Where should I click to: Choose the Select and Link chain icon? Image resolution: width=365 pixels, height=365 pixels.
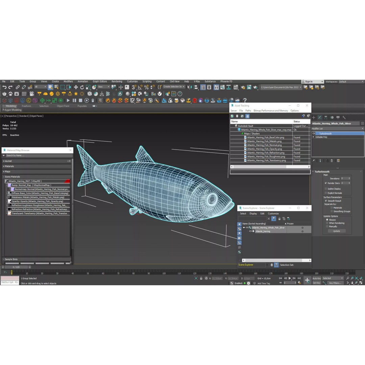click(x=18, y=87)
